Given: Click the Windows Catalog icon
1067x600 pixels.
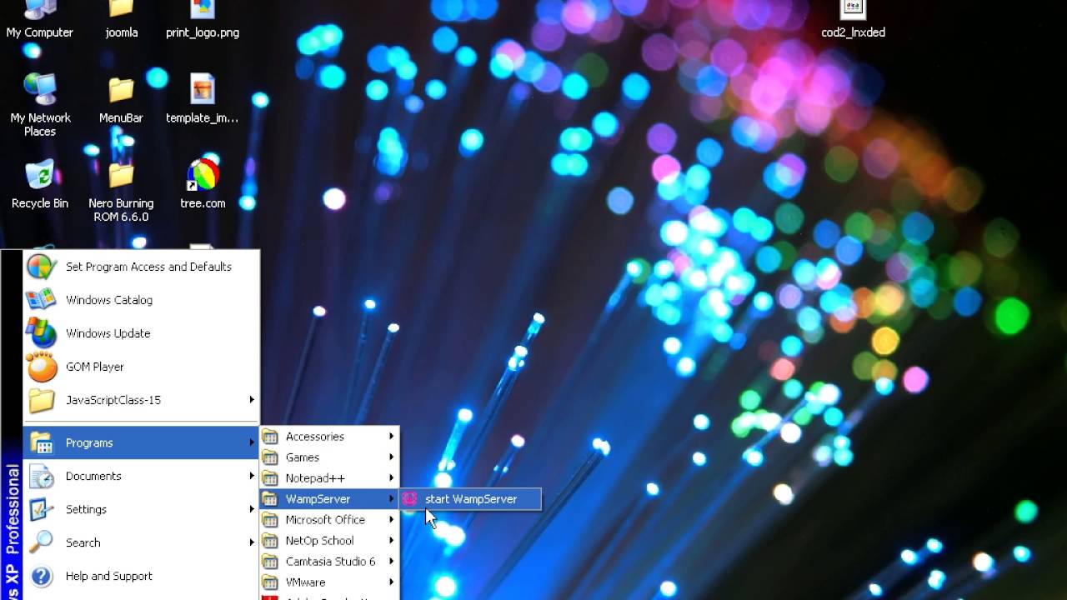Looking at the screenshot, I should coord(41,300).
